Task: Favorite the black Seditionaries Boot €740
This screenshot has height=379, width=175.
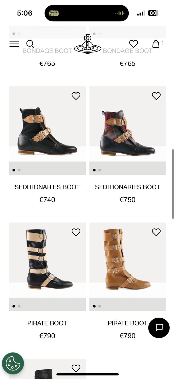Action: pos(76,96)
